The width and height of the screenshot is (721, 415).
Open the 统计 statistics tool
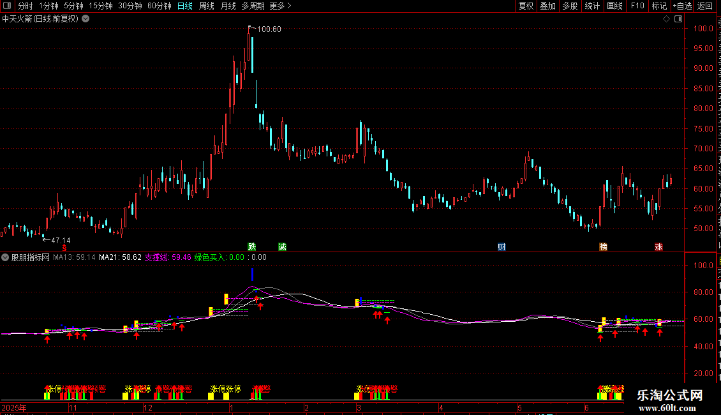pos(591,6)
